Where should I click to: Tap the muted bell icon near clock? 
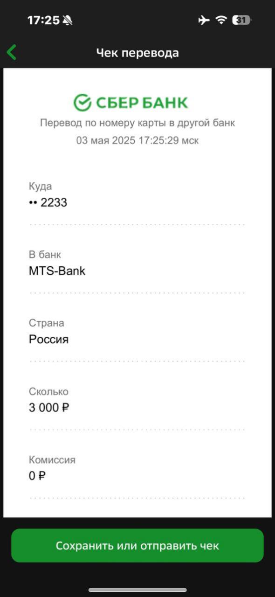click(x=68, y=20)
